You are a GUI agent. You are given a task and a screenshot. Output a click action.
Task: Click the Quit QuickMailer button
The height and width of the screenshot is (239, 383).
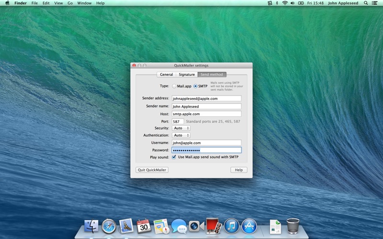pos(152,170)
